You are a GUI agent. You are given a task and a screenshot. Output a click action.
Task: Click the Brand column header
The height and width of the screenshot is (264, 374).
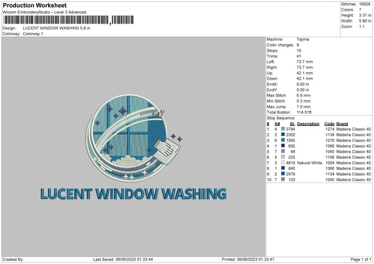tap(342, 124)
